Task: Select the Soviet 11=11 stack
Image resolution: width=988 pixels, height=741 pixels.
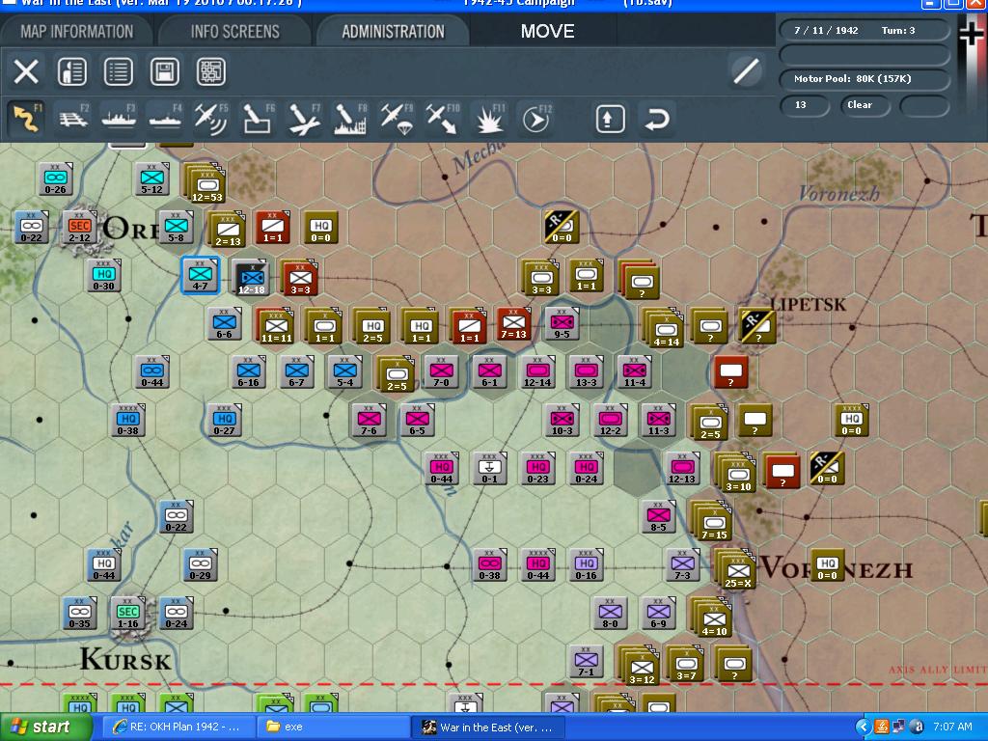Action: tap(275, 325)
